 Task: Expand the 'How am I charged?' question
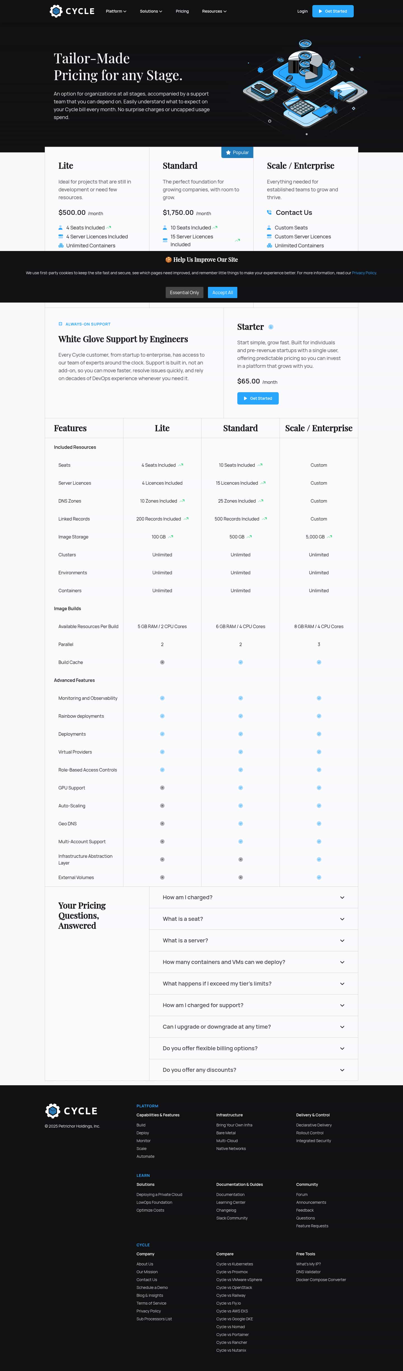coord(253,897)
